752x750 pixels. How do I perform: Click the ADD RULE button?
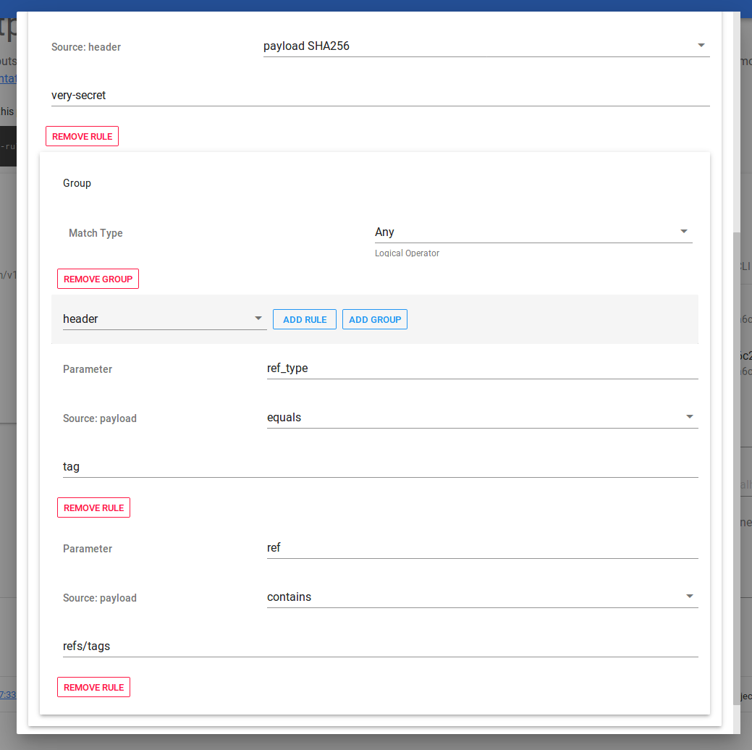click(304, 319)
